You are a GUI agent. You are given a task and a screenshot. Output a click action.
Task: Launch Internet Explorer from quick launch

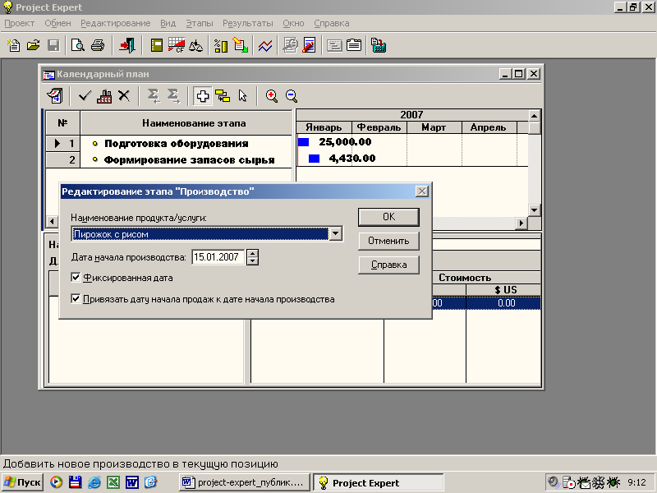point(94,482)
